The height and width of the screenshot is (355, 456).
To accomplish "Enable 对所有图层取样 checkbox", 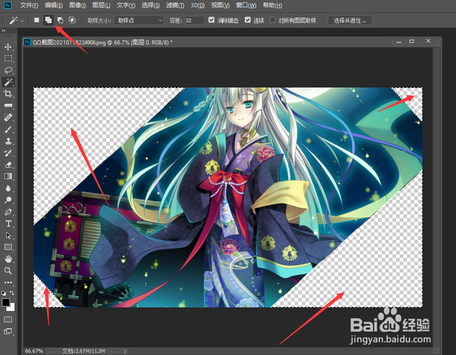I will click(x=272, y=20).
